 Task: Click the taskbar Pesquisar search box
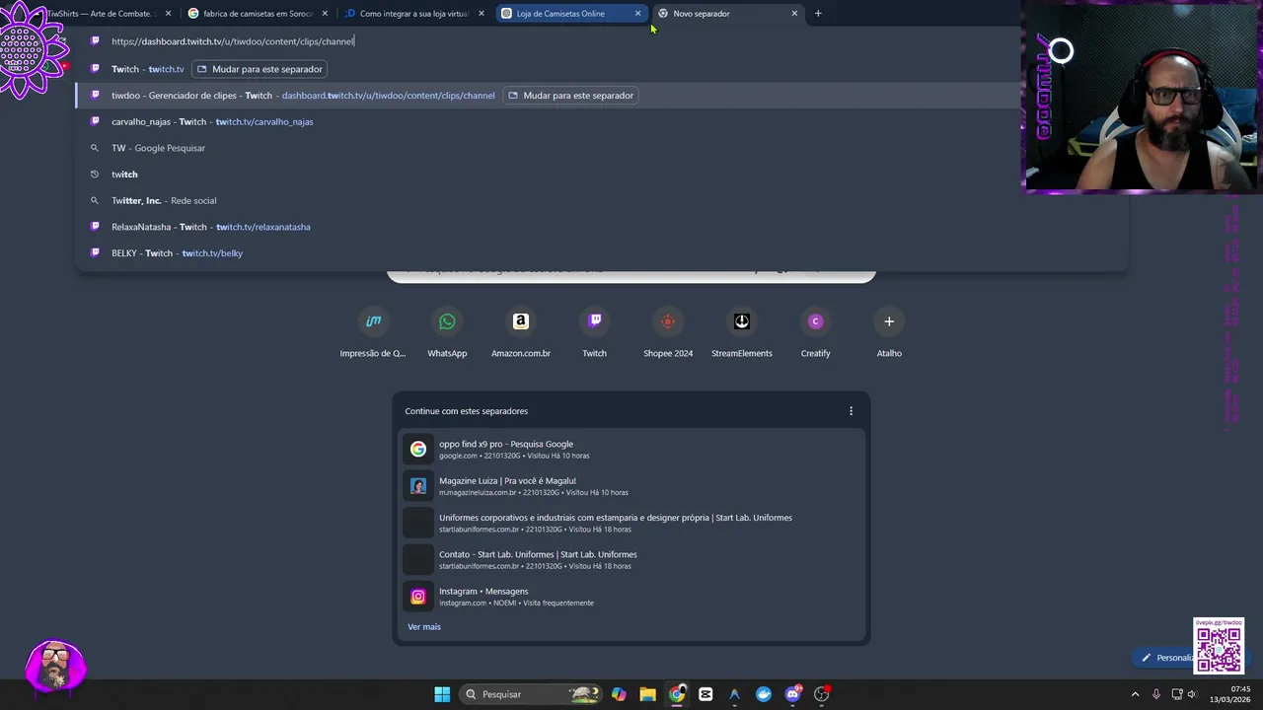click(533, 694)
